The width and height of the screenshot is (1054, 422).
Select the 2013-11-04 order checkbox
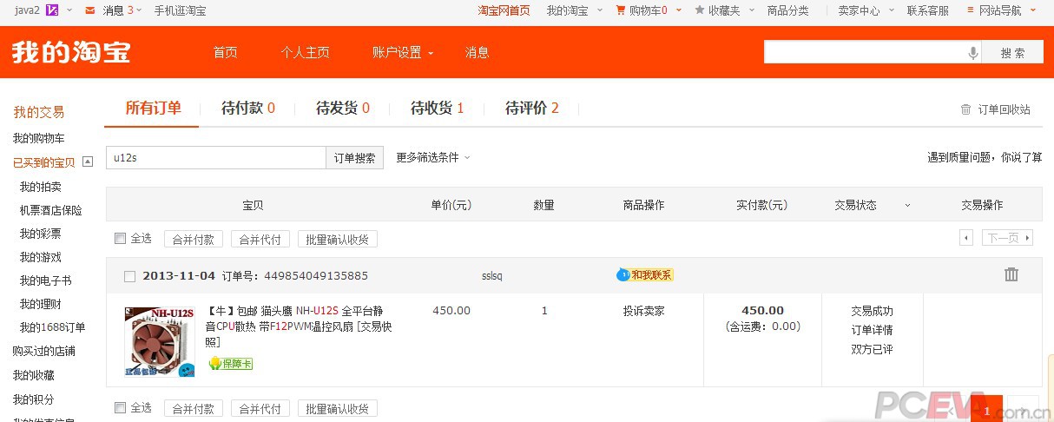tap(129, 276)
